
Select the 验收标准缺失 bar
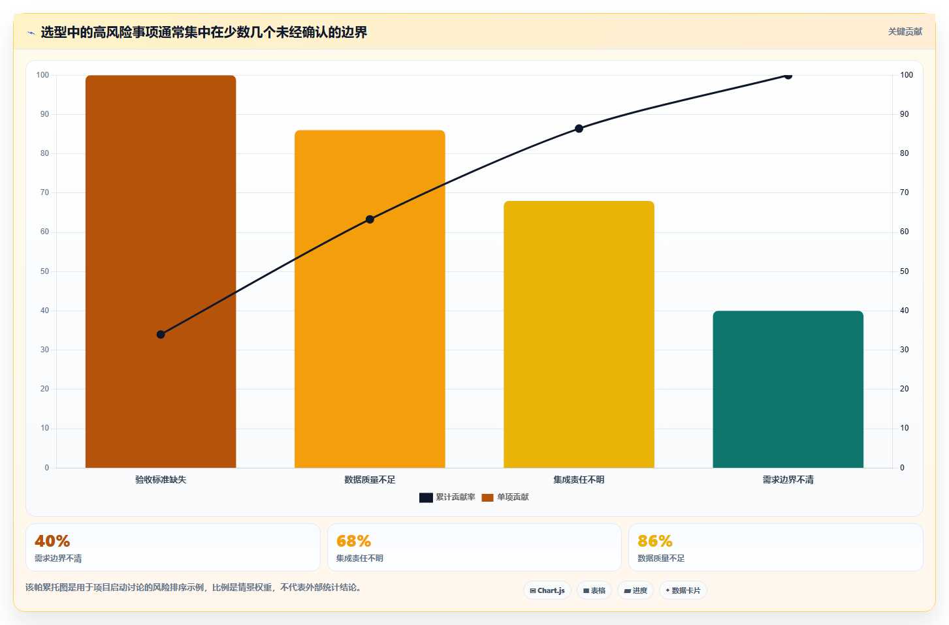161,271
